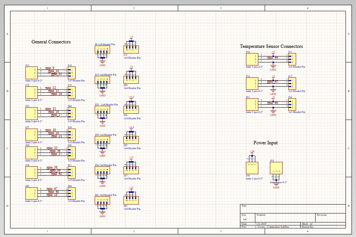Click the "Power Input" section title
The height and width of the screenshot is (237, 356).
265,143
